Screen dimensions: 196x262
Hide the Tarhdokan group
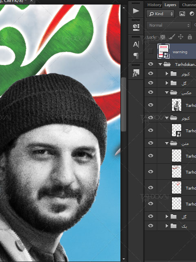(151, 64)
